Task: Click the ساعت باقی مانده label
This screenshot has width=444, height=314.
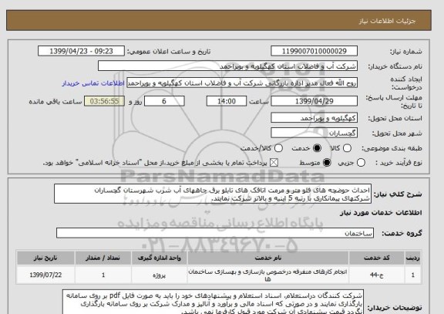Action: click(x=55, y=102)
